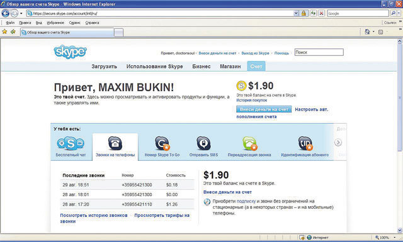Open the Избранное menu
403x242 pixels.
tap(55, 23)
